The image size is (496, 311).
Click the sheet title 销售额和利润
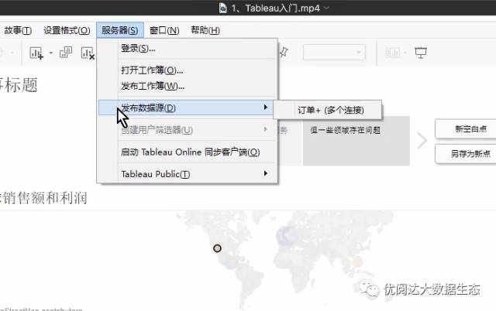click(x=44, y=198)
